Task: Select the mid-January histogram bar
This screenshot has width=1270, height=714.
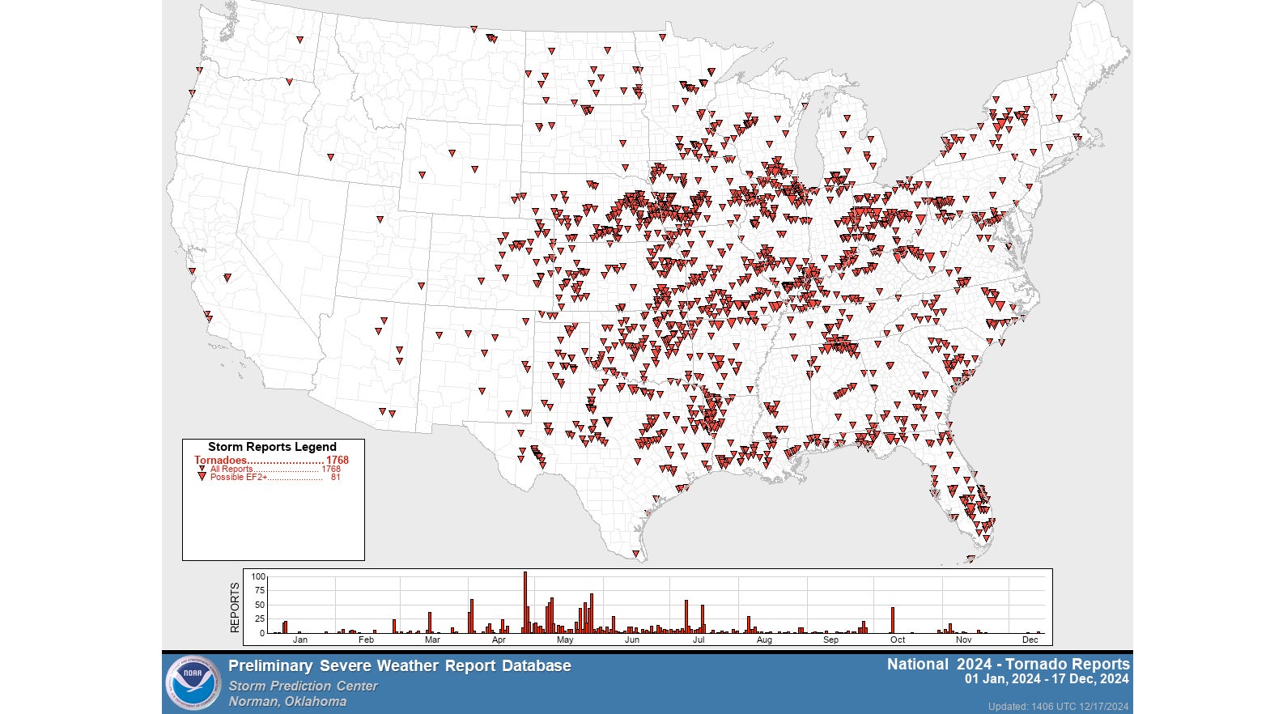Action: click(285, 627)
